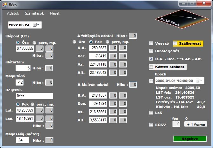The width and height of the screenshot is (213, 148).
Task: Select perc, mp. radio under Időpont (UT)
Action: pyautogui.click(x=34, y=43)
